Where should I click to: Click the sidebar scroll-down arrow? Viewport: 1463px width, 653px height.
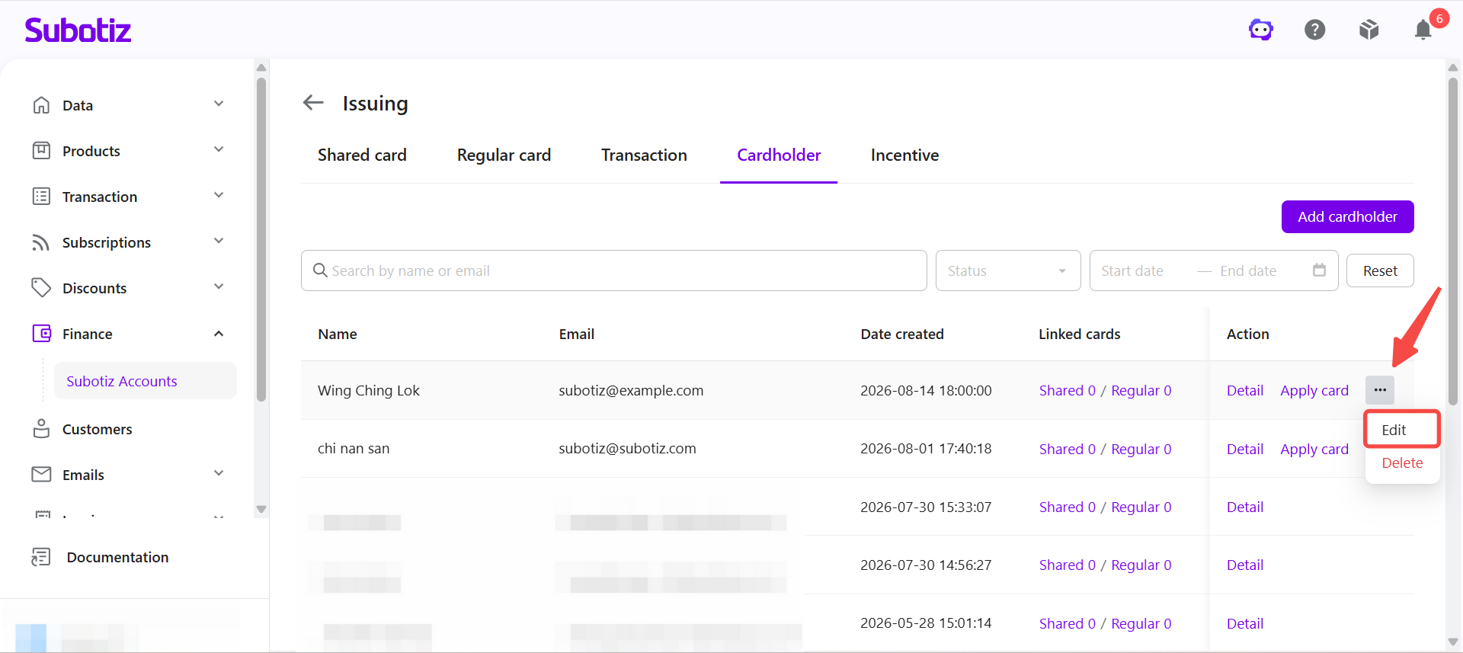pos(261,509)
